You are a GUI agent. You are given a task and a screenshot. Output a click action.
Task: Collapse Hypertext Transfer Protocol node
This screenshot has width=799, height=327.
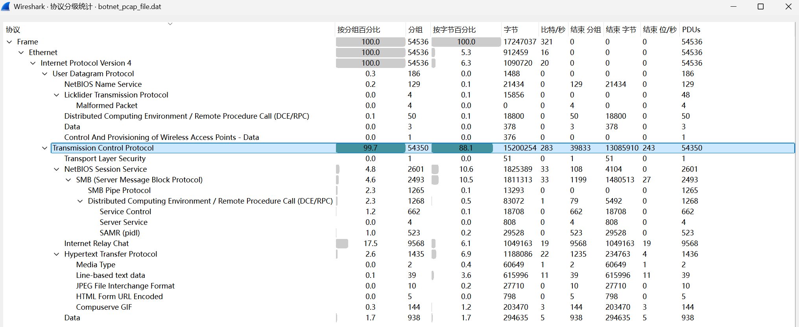click(57, 254)
